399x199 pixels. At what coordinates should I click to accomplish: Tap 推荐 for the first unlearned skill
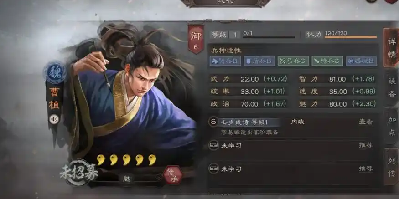point(366,145)
